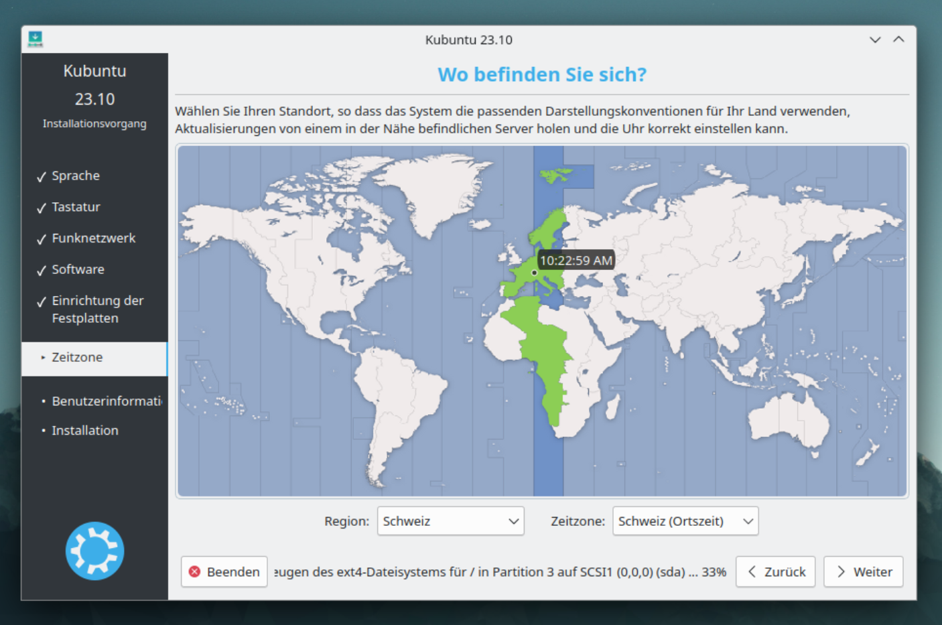Select the Tastatur step in sidebar

click(x=76, y=207)
